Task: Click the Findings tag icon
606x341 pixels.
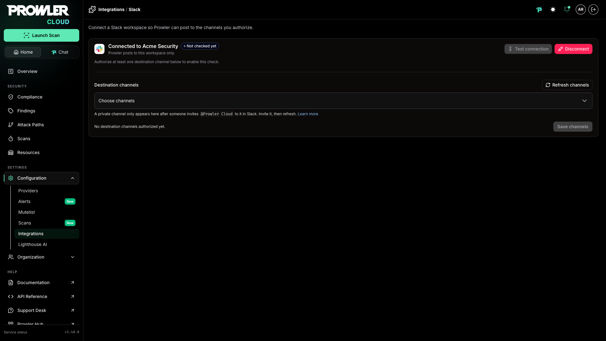Action: [x=11, y=111]
